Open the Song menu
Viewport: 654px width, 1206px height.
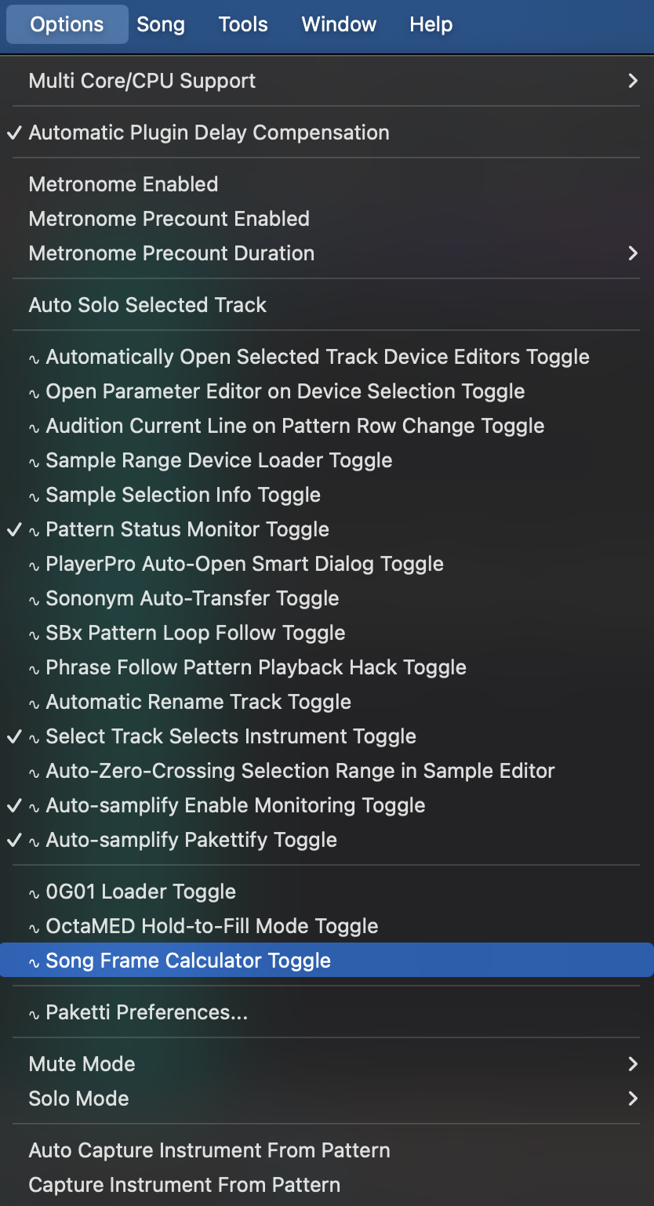pos(161,24)
